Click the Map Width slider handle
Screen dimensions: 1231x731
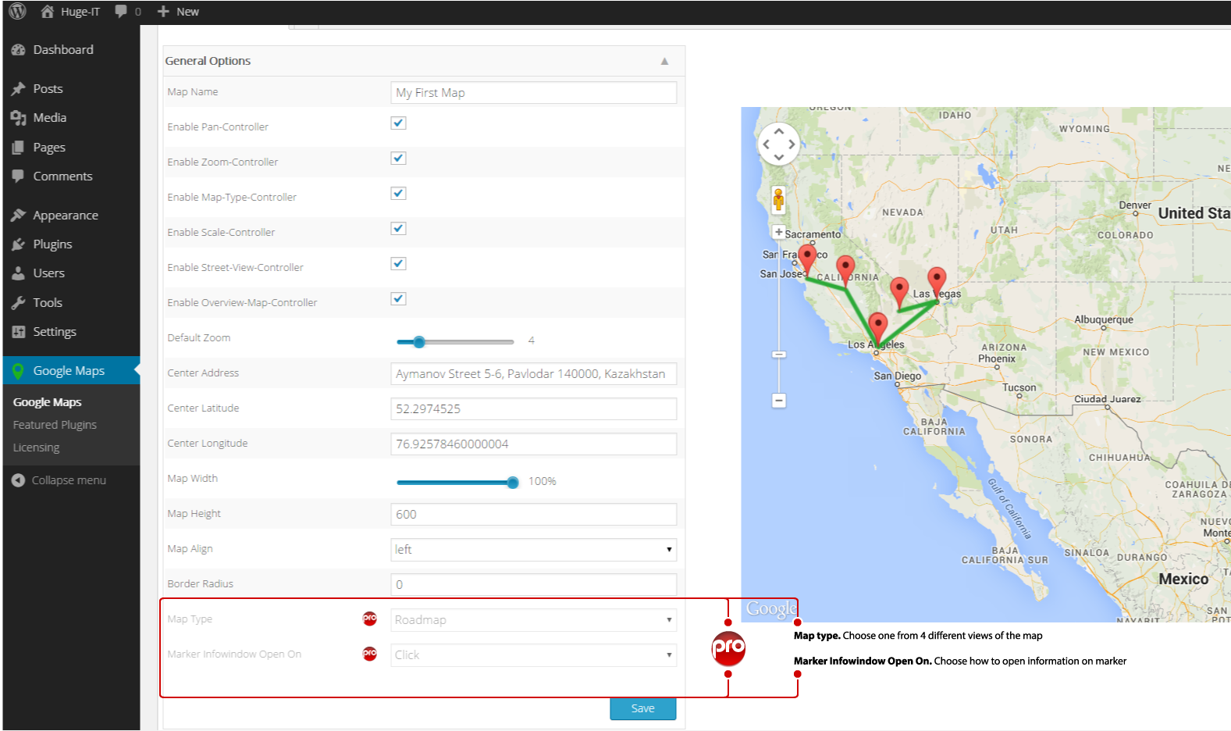513,483
